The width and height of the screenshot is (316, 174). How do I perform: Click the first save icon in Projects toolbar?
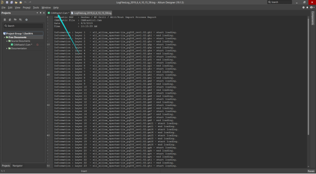click(5, 20)
